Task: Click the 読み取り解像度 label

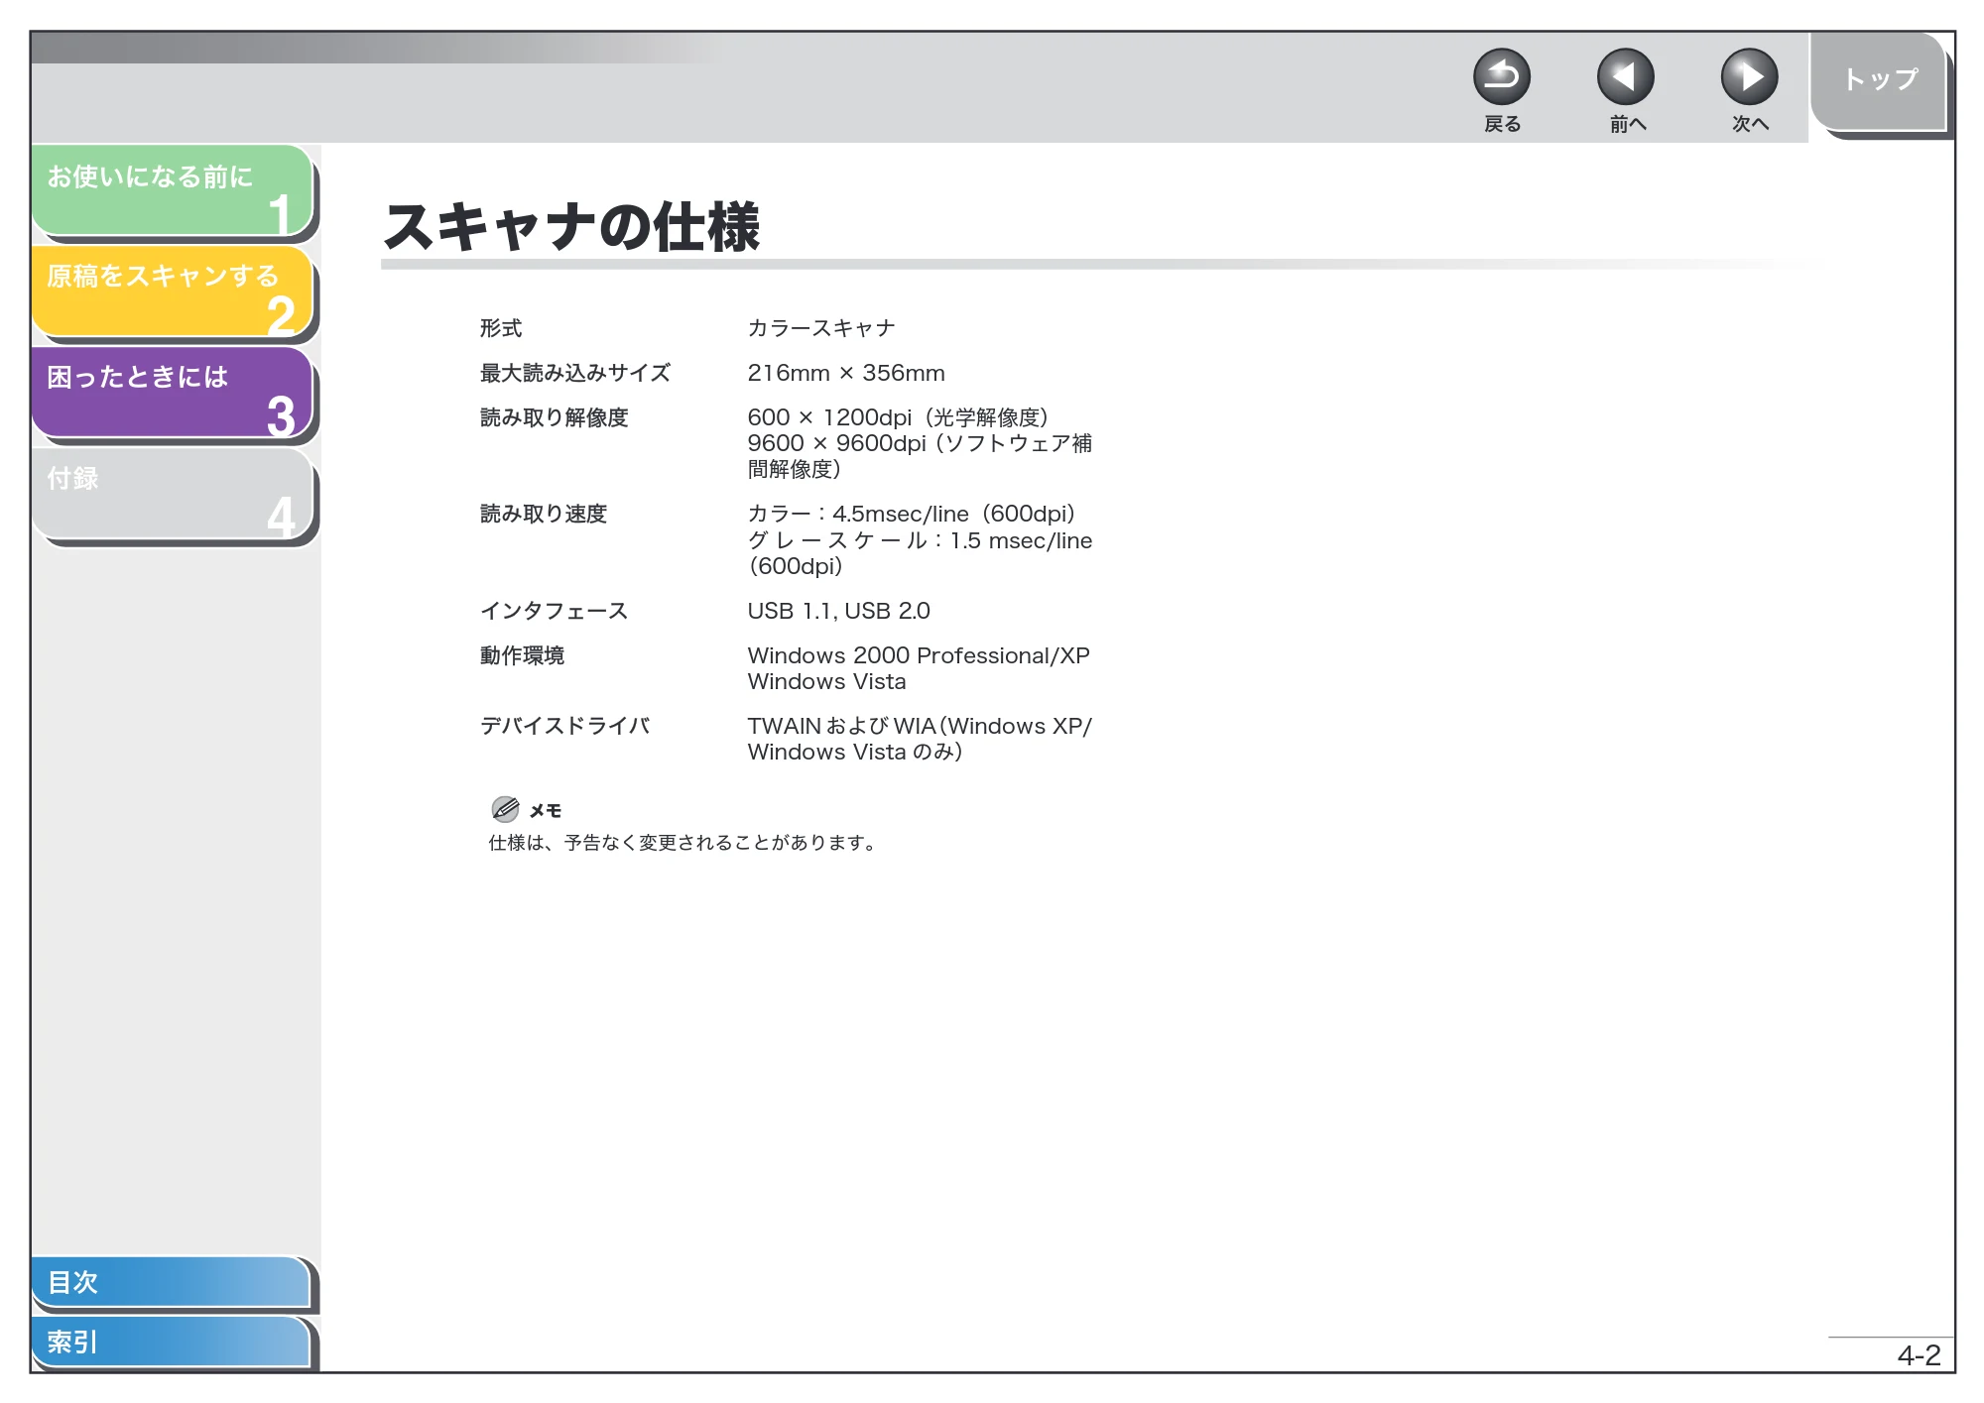Action: [x=555, y=417]
